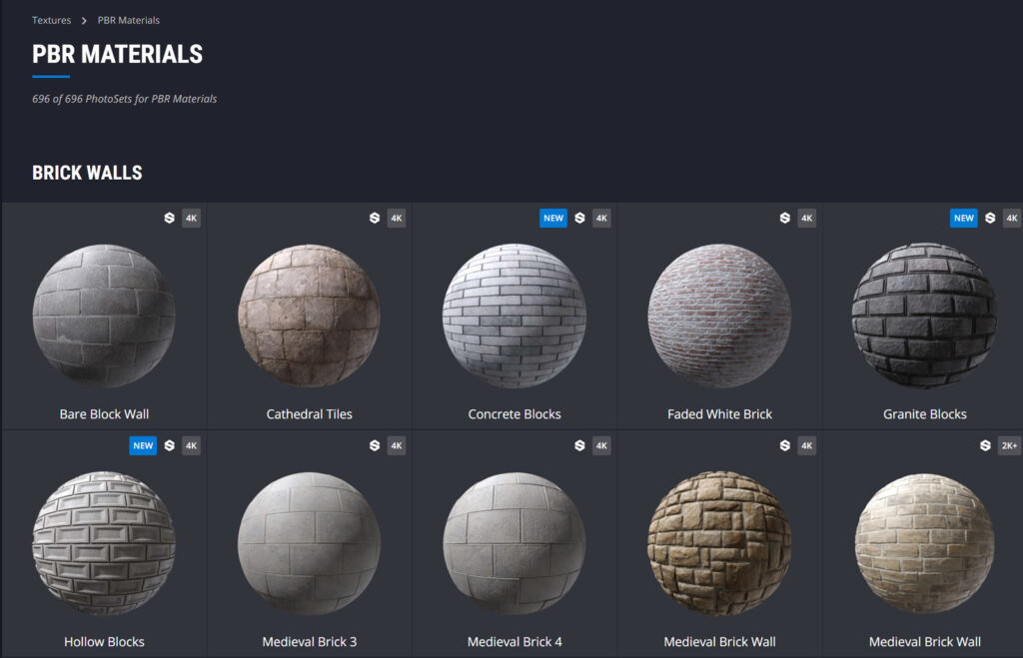The width and height of the screenshot is (1023, 658).
Task: Click the Substance icon on the brown Medieval Brick Wall card
Action: [785, 445]
